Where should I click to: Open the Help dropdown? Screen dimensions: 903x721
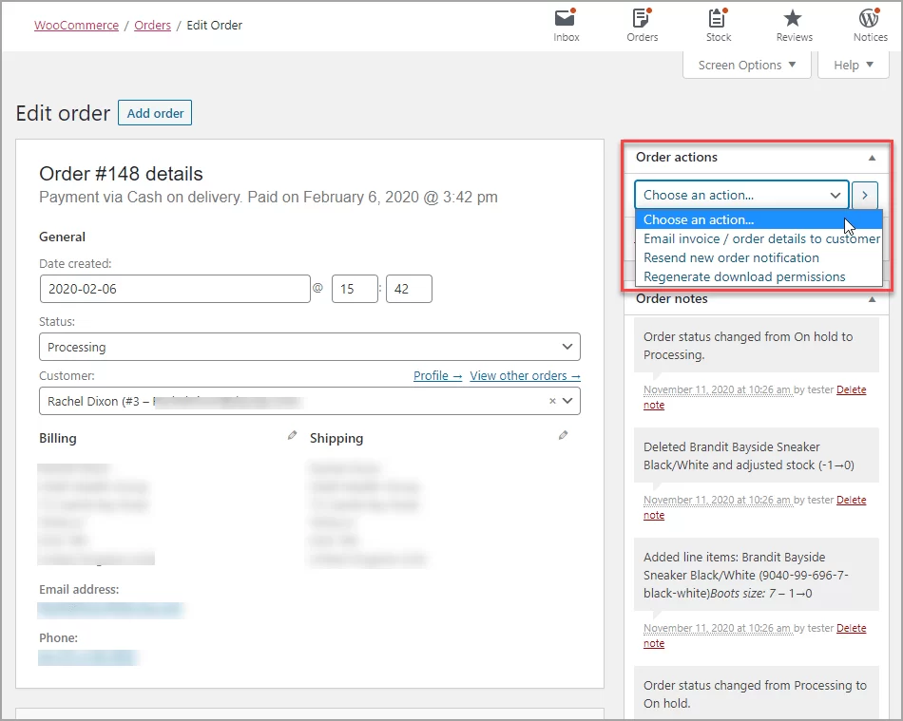pyautogui.click(x=853, y=65)
